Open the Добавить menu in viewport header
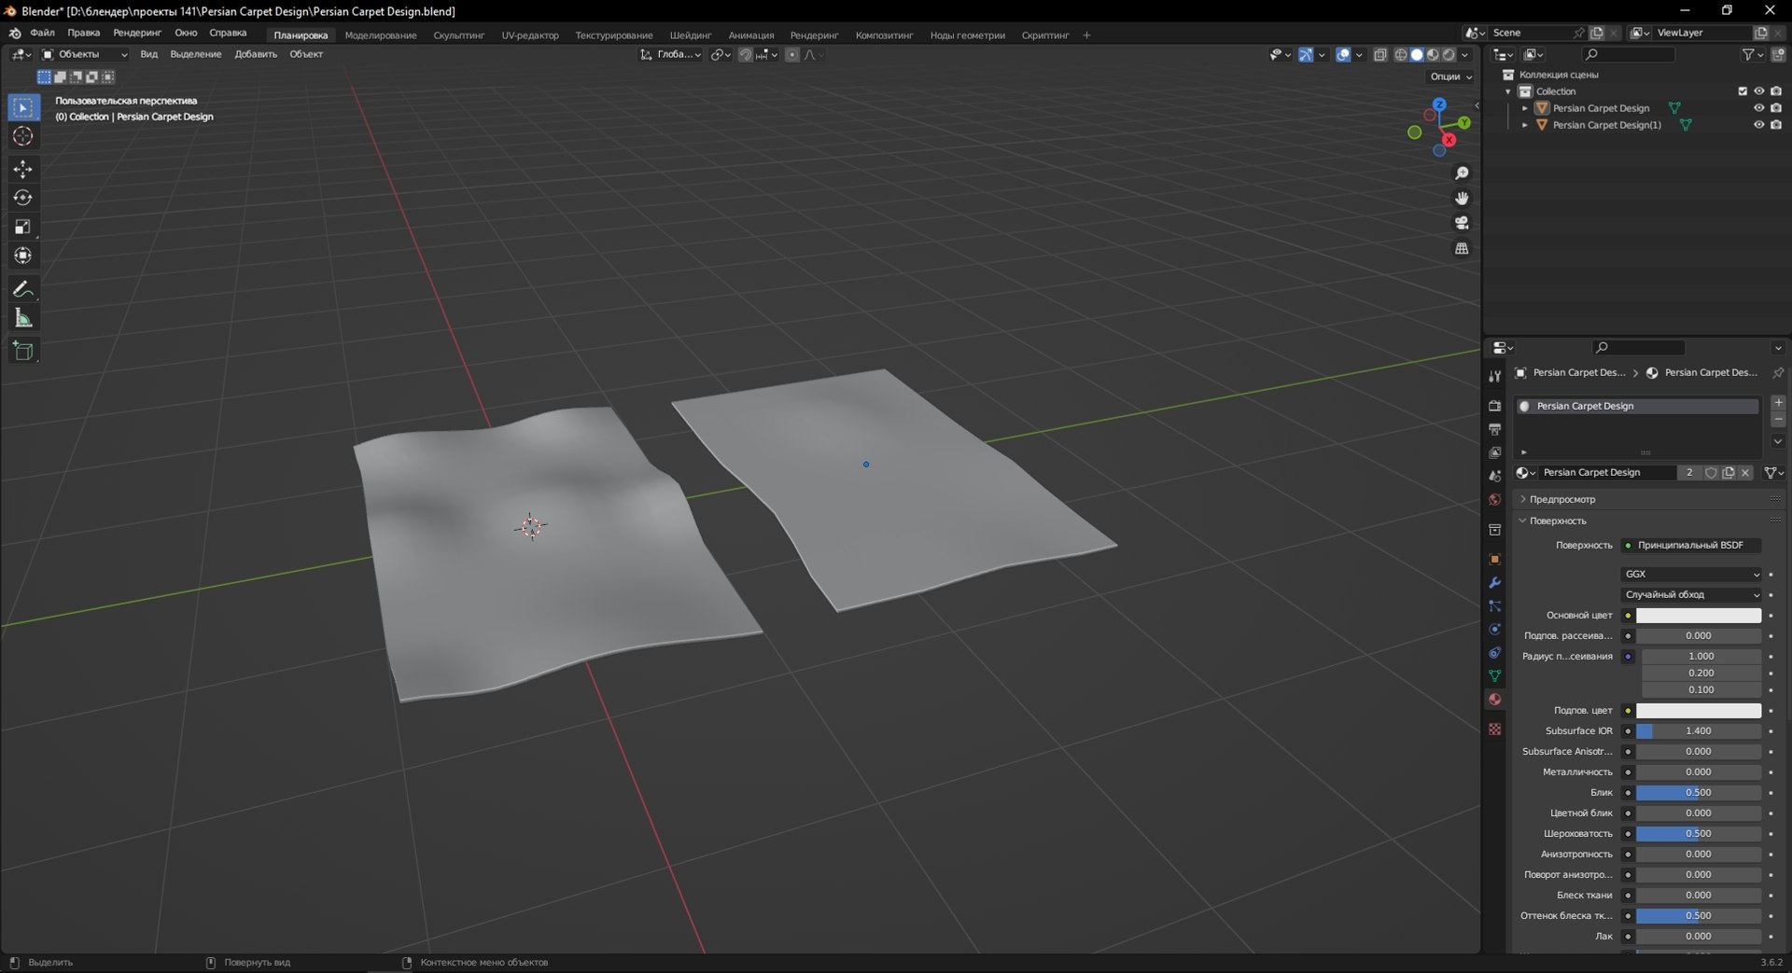This screenshot has width=1792, height=973. [x=256, y=54]
